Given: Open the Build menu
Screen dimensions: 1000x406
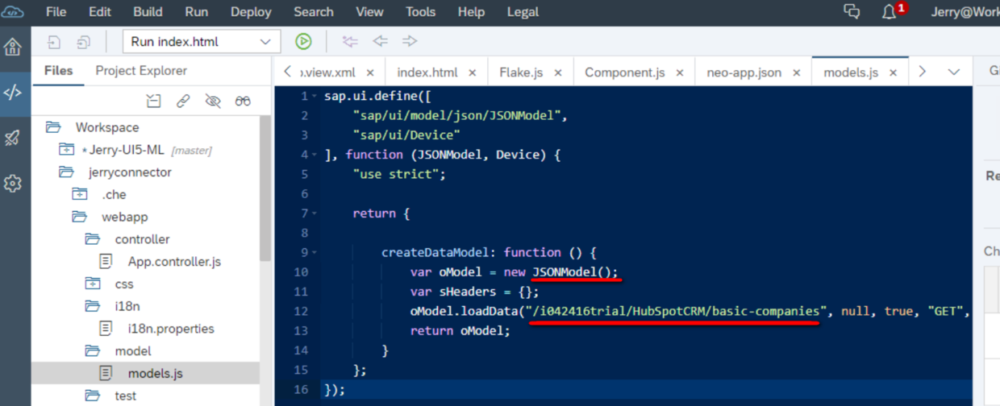Looking at the screenshot, I should (148, 12).
